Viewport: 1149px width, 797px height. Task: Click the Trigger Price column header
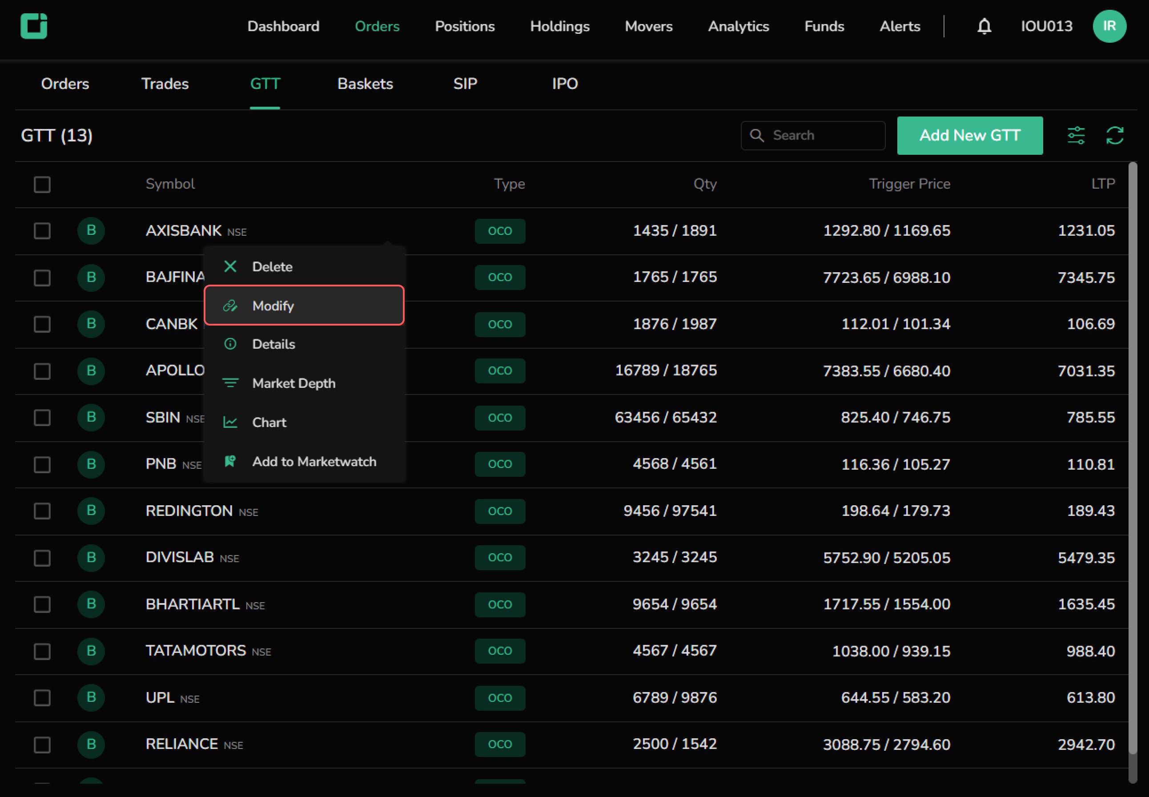tap(909, 184)
